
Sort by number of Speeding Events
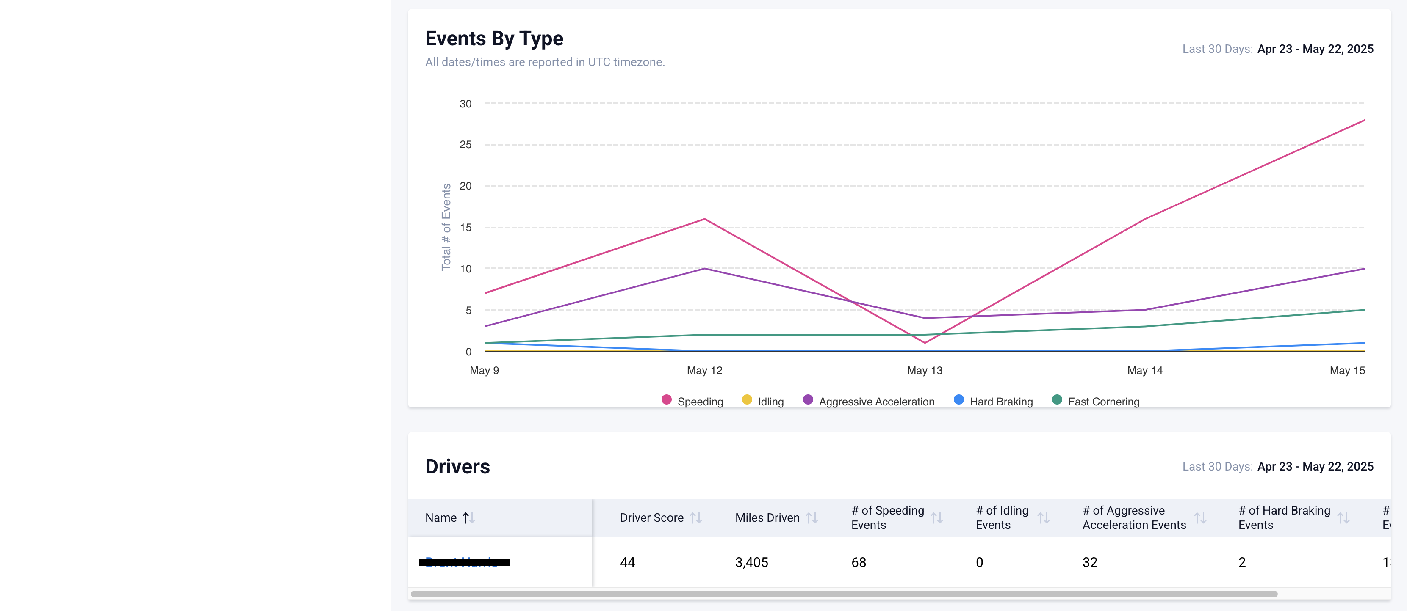[x=937, y=518]
